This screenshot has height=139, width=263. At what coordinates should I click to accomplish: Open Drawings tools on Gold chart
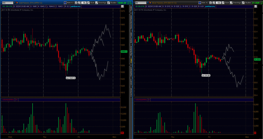point(101,3)
